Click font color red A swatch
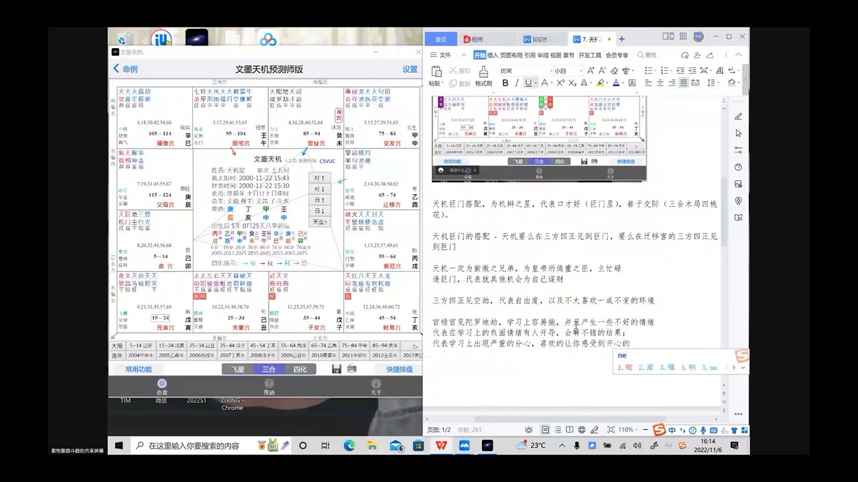The height and width of the screenshot is (482, 858). click(x=616, y=83)
